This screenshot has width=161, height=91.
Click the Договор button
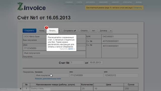(x=103, y=31)
